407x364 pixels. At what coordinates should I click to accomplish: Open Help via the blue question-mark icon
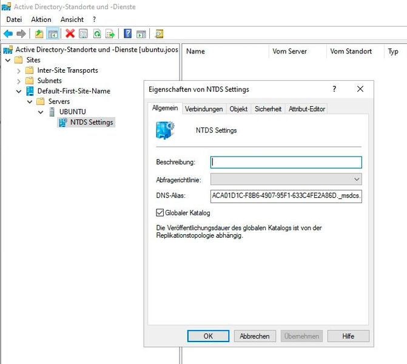tap(128, 34)
